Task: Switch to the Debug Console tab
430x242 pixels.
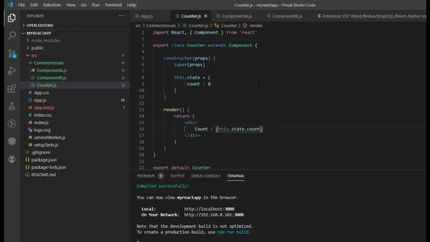Action: (x=206, y=176)
